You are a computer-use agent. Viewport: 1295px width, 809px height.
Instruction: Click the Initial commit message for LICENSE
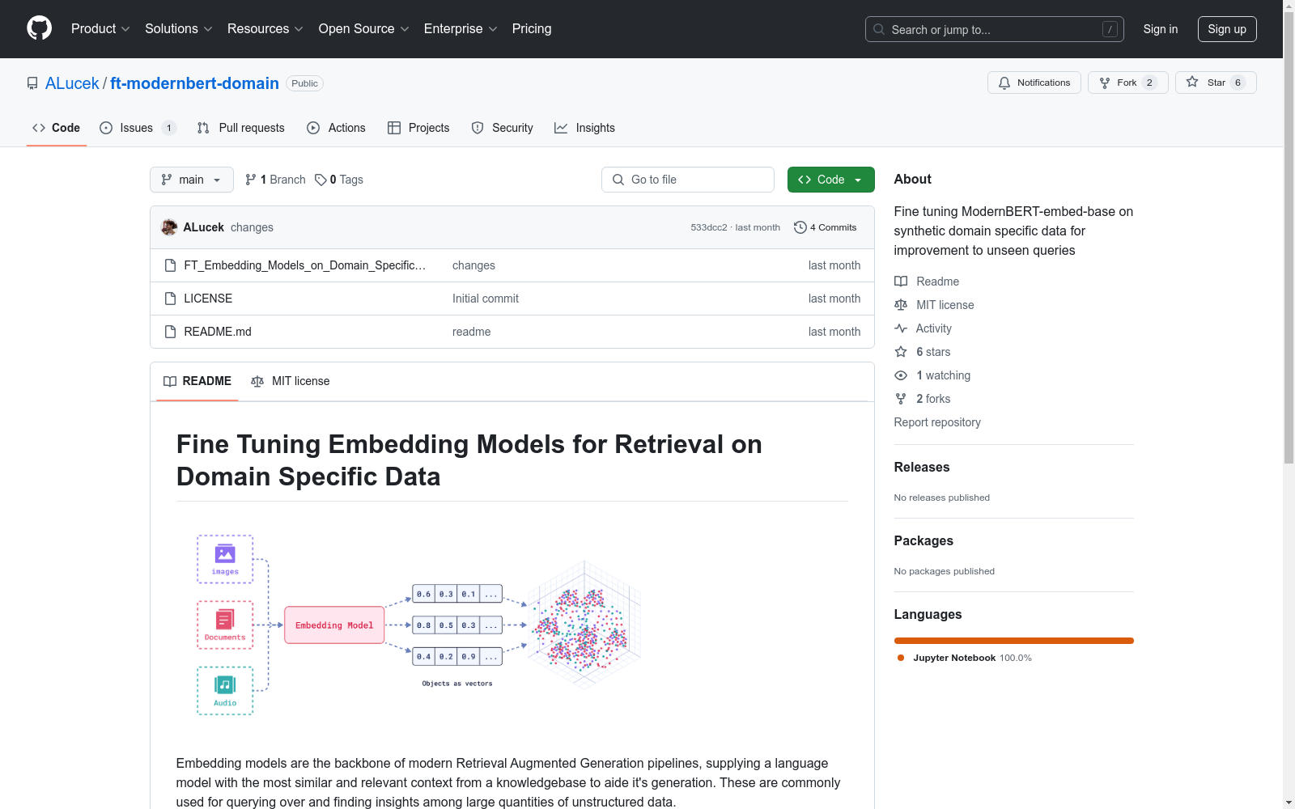point(486,299)
